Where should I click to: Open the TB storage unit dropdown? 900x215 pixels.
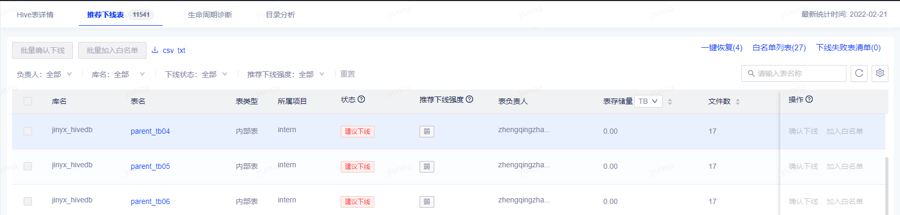click(x=648, y=101)
